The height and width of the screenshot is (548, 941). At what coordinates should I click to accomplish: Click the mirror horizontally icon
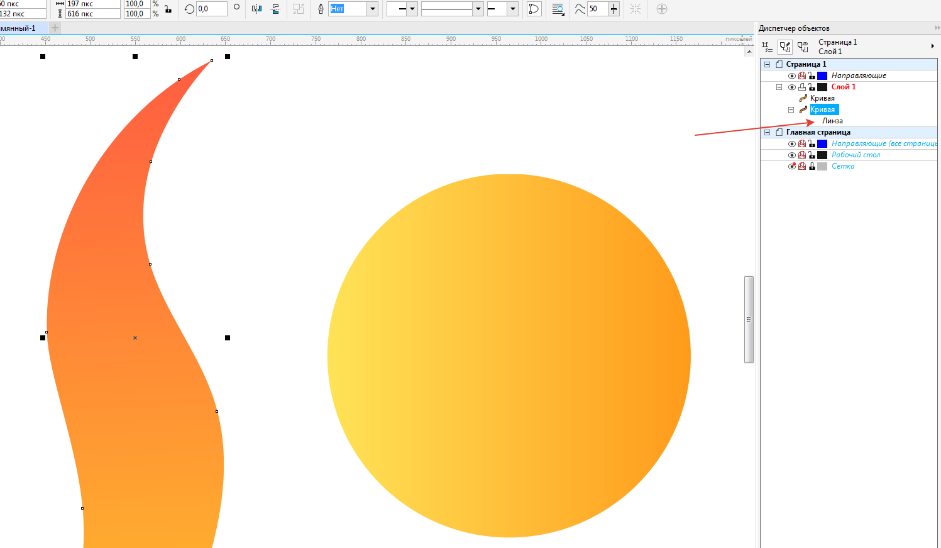click(x=256, y=9)
